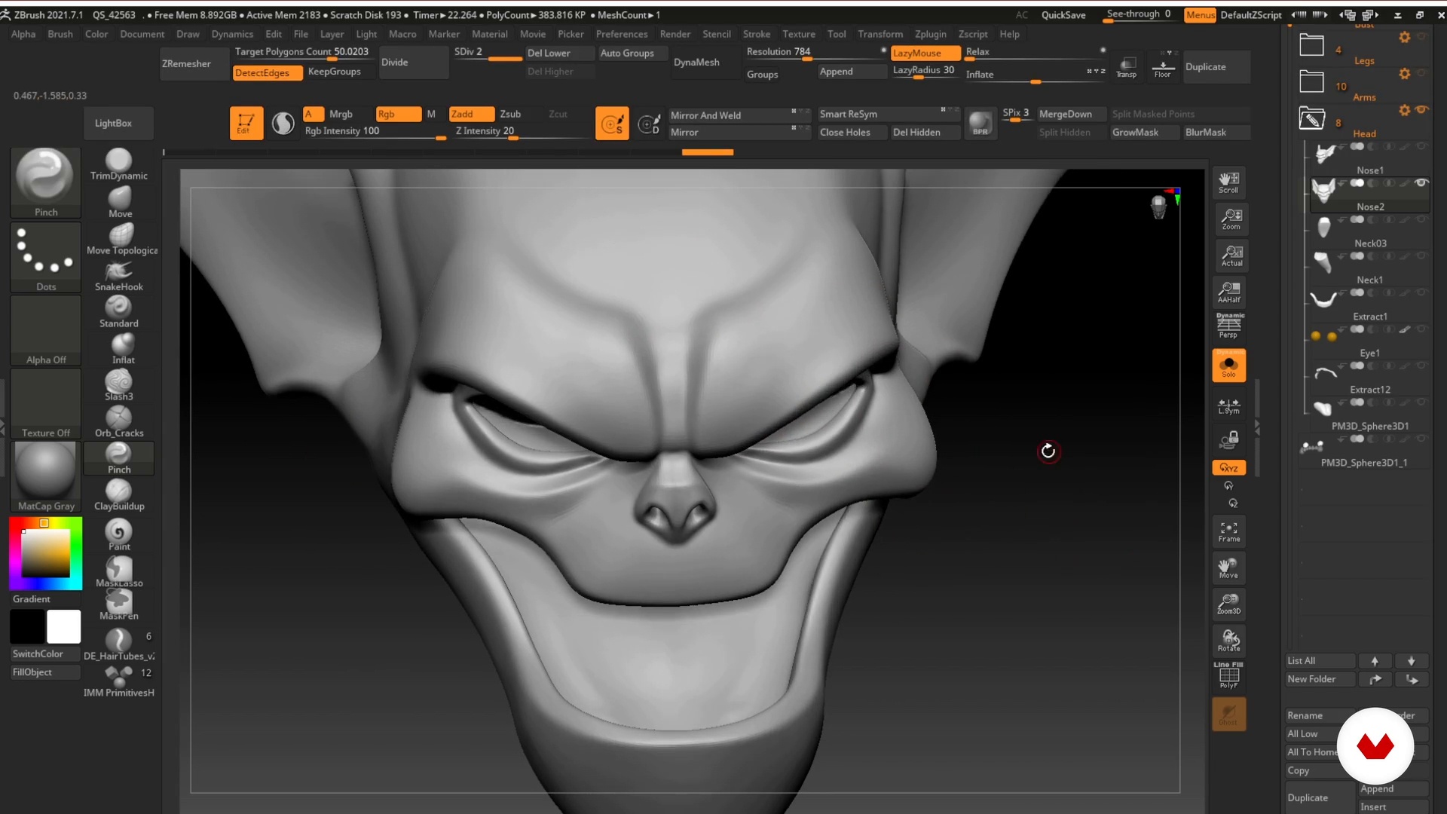Open the Brush menu
This screenshot has height=814, width=1447.
tap(60, 34)
